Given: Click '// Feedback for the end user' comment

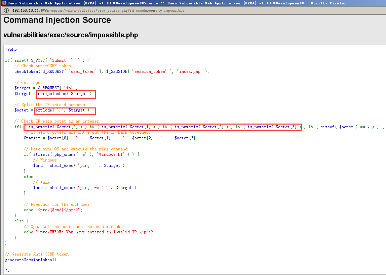Looking at the screenshot, I should coord(56,204).
